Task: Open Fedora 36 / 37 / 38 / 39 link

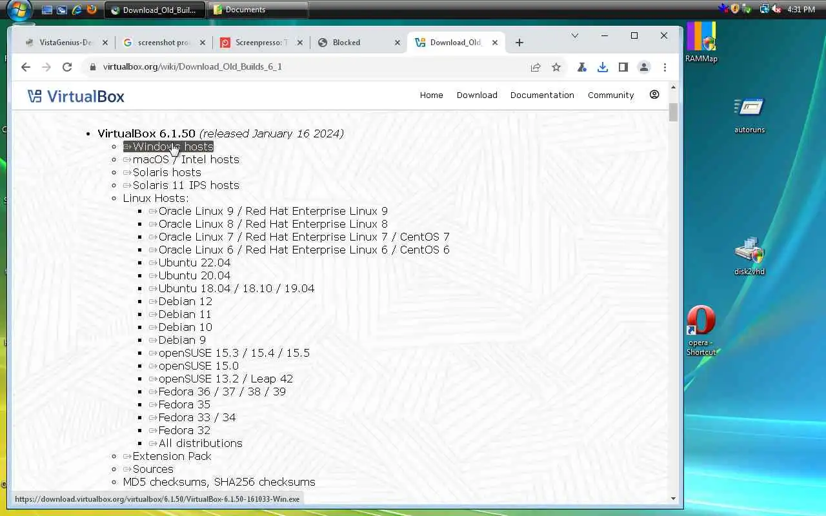Action: 217,392
